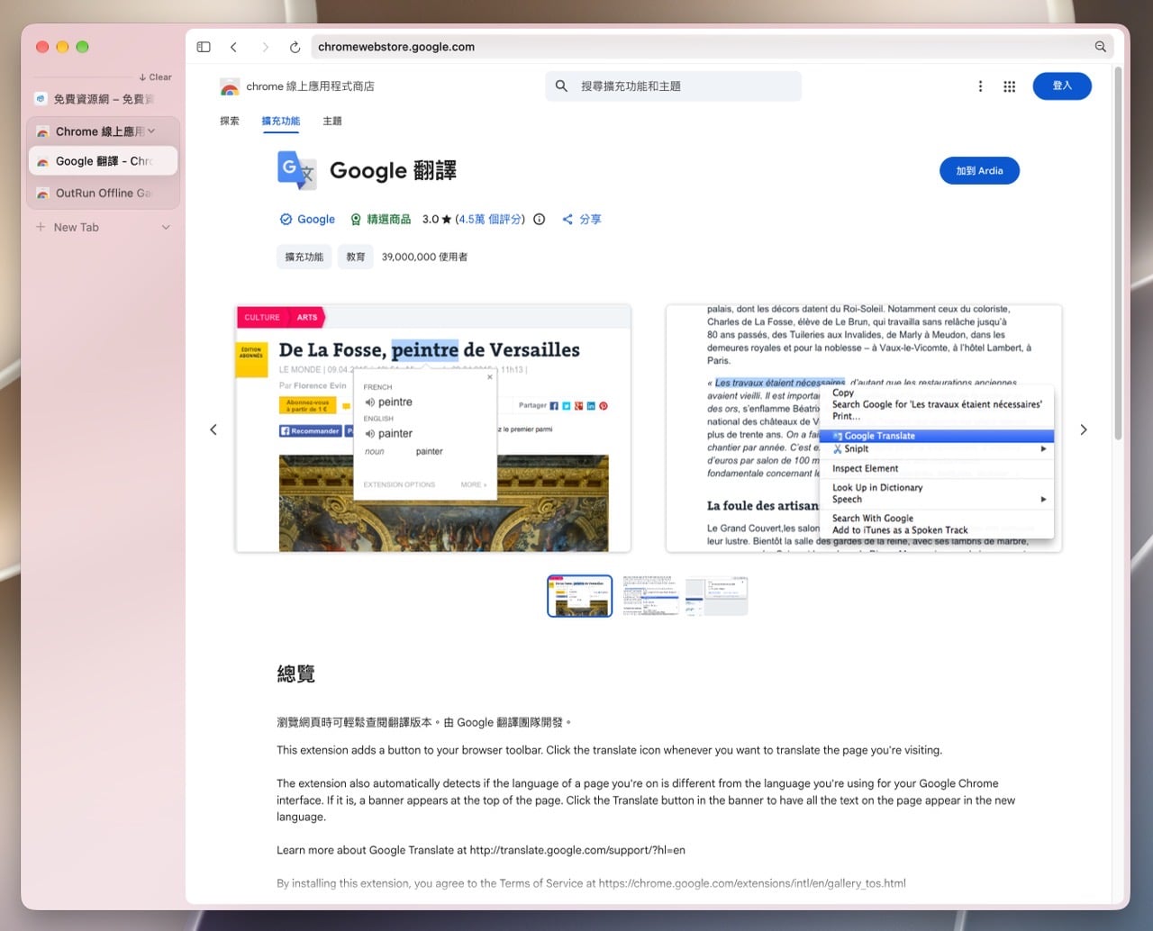Screen dimensions: 1153x931
Task: Select the first screenshot thumbnail
Action: coord(579,596)
